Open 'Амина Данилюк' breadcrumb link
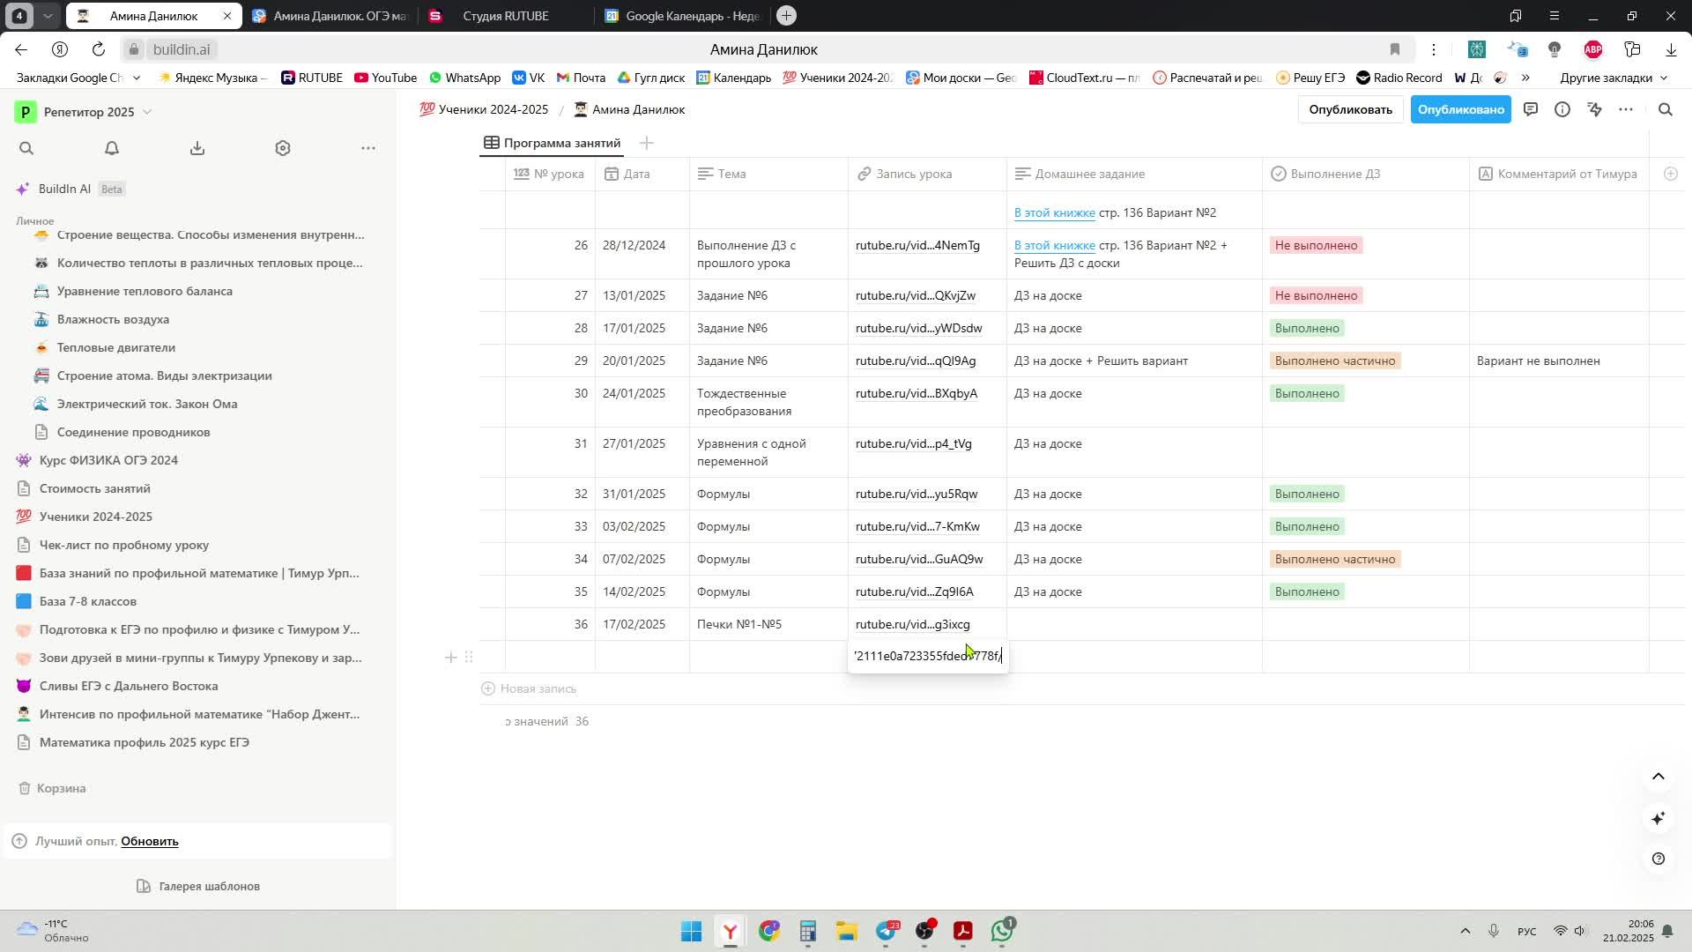This screenshot has height=952, width=1692. [x=638, y=109]
